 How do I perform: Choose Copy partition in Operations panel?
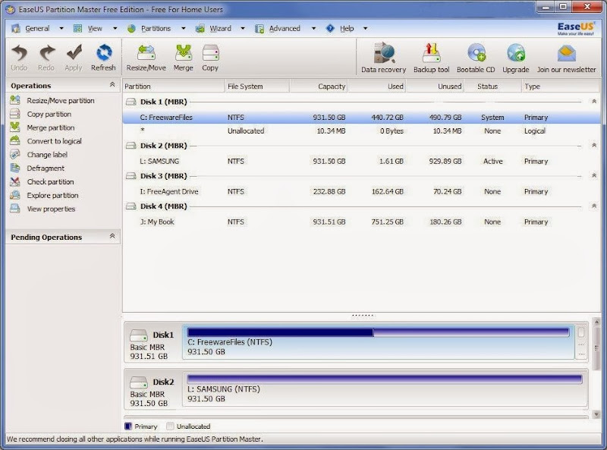coord(49,115)
